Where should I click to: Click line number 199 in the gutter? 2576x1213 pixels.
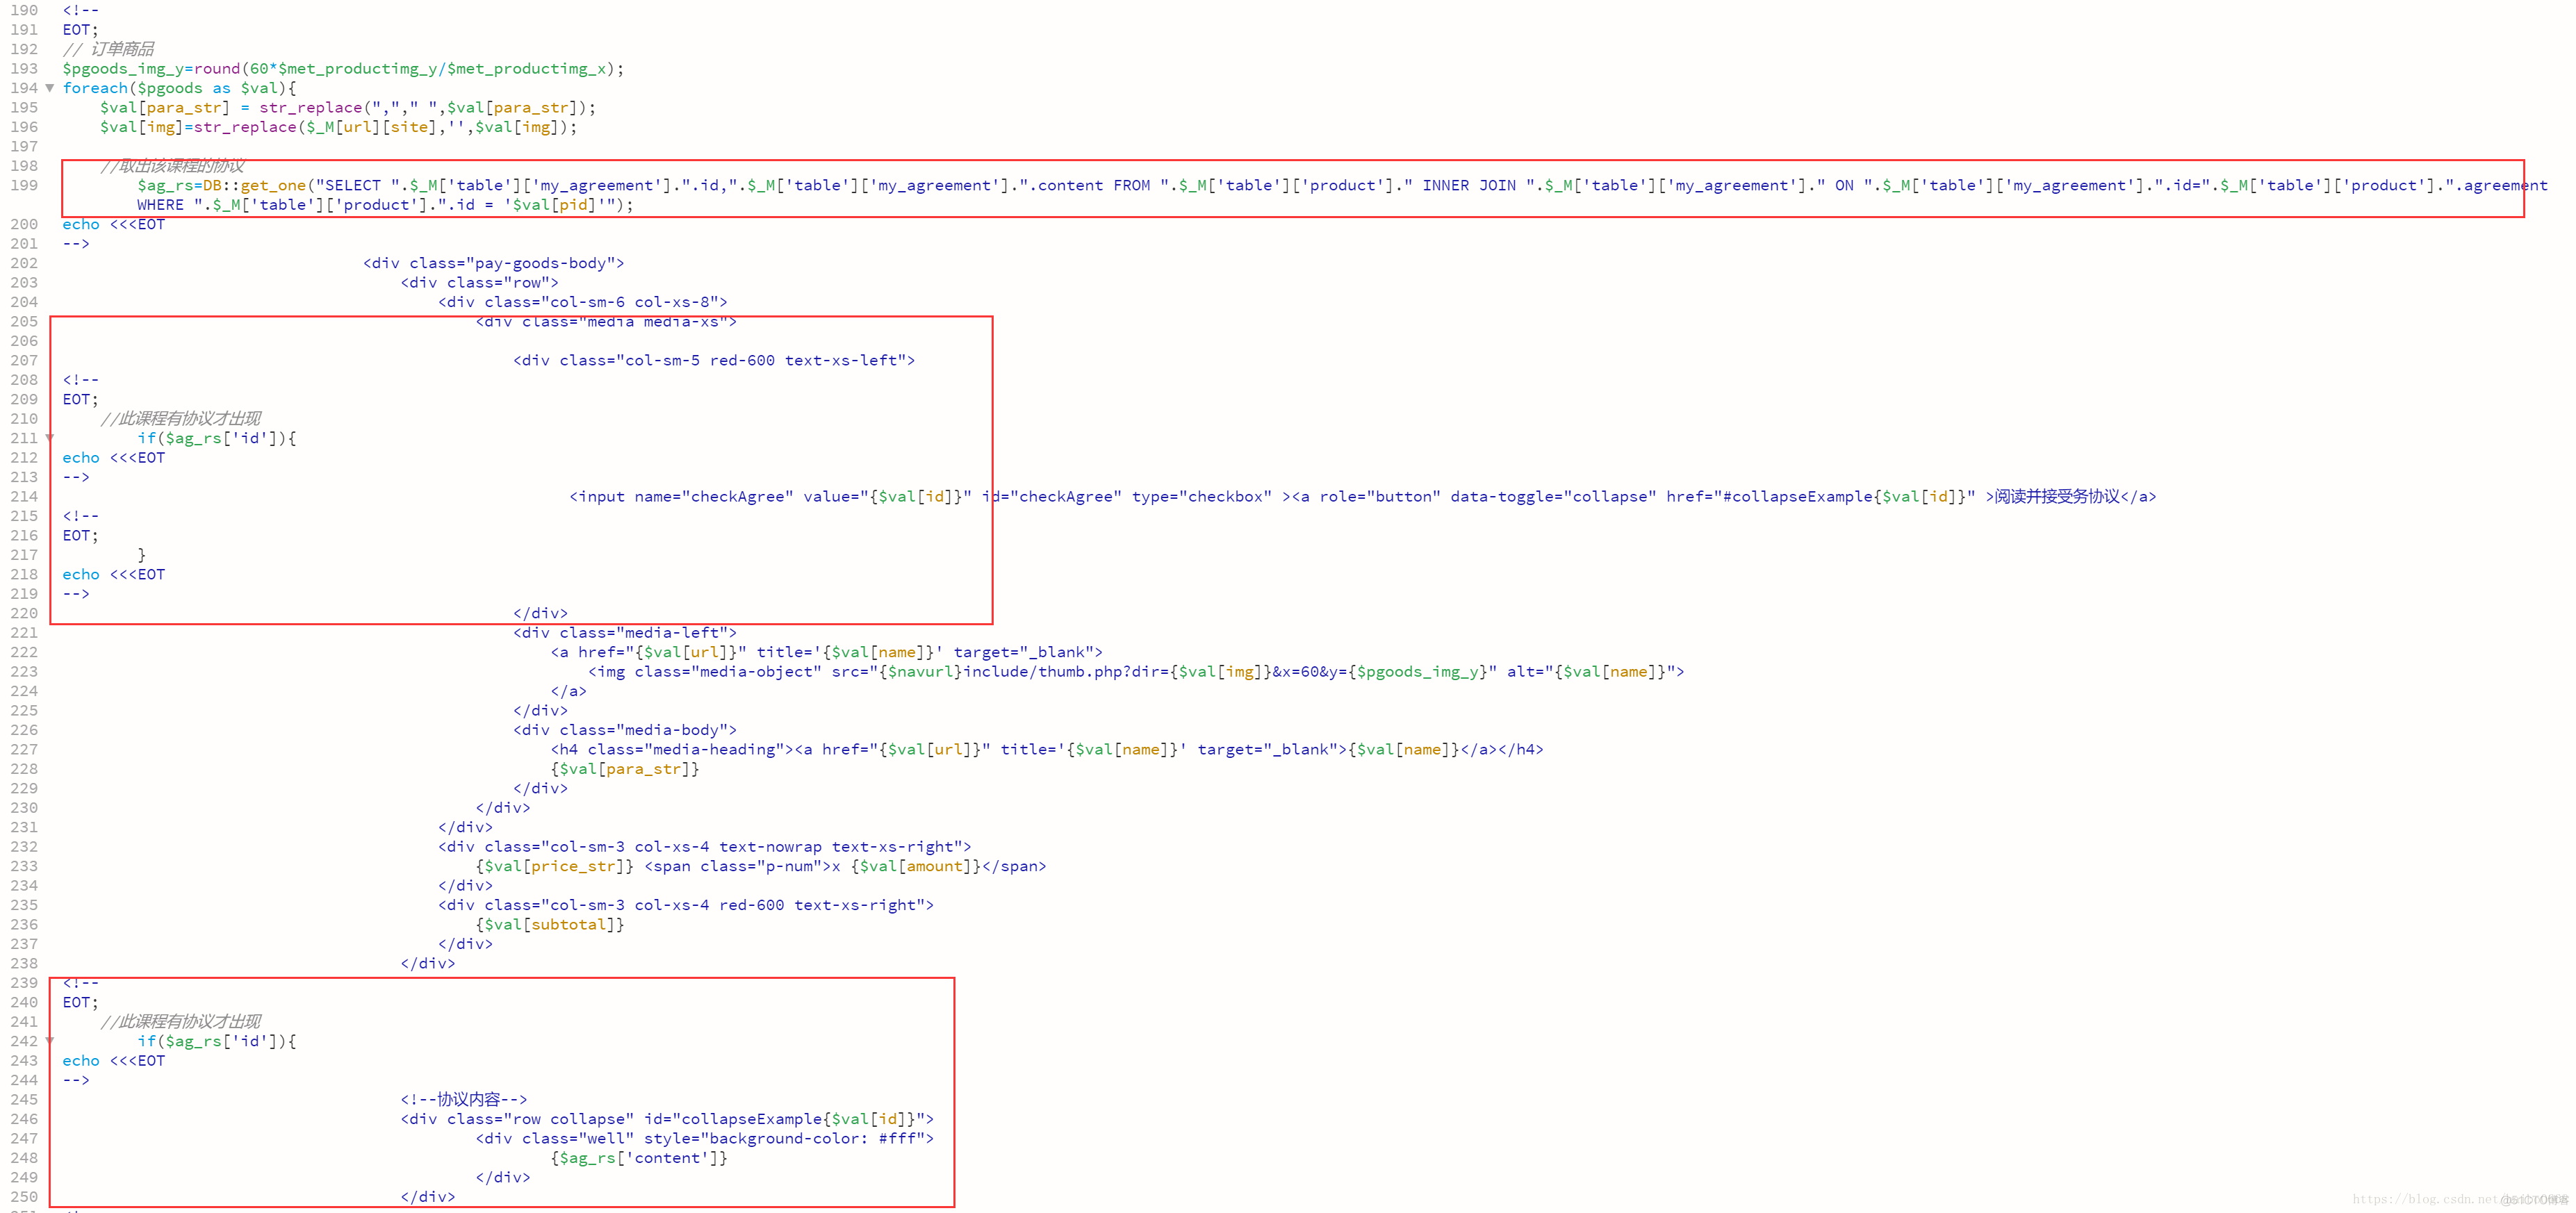[x=24, y=185]
